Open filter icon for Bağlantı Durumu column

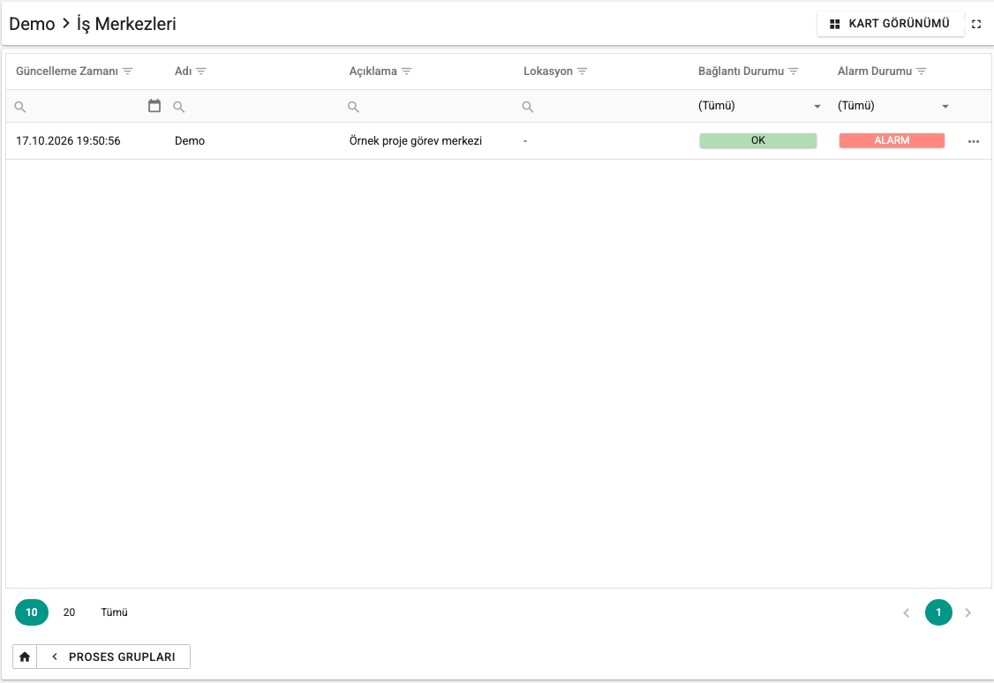pos(793,71)
